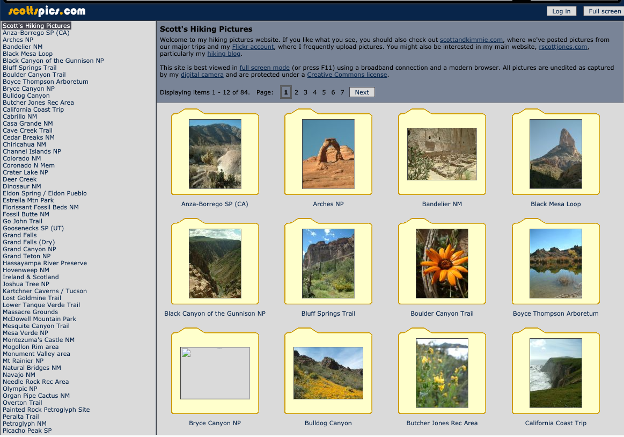Open Bryce Canyon NP in sidebar list

[x=28, y=89]
